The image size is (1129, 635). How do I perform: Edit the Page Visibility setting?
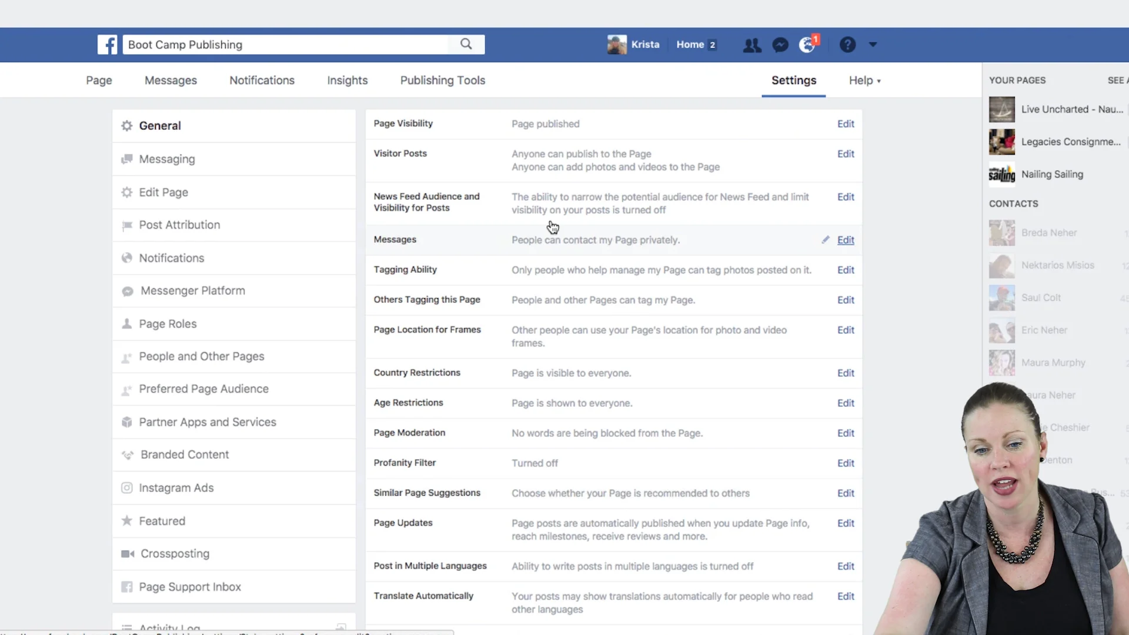[x=845, y=123]
